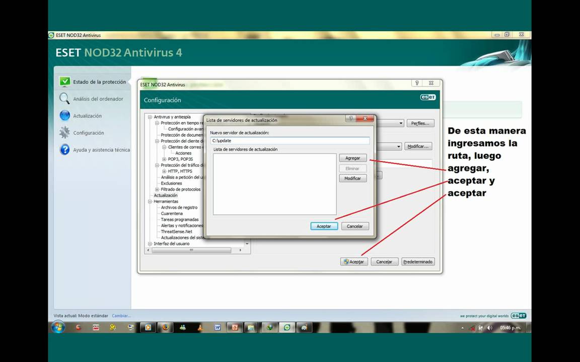Click the ESET icon in main window title bar
Screen dimensions: 580x362
[x=51, y=35]
